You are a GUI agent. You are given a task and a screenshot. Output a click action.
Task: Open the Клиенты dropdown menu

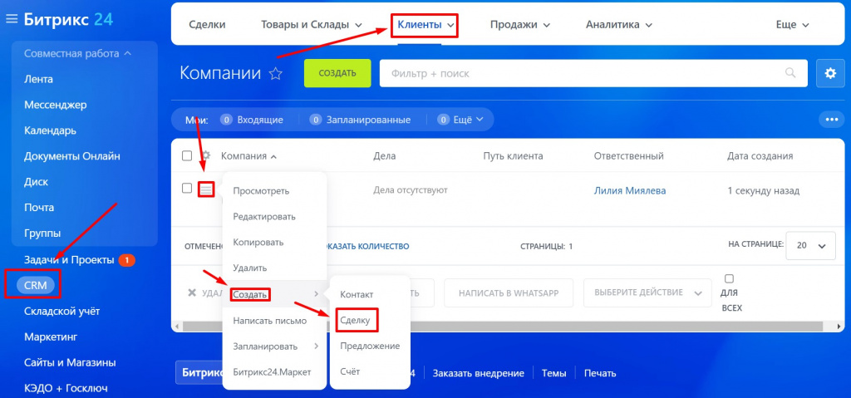(425, 24)
